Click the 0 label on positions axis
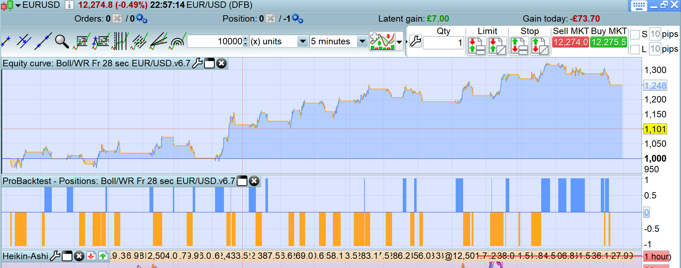The image size is (681, 268). click(647, 212)
